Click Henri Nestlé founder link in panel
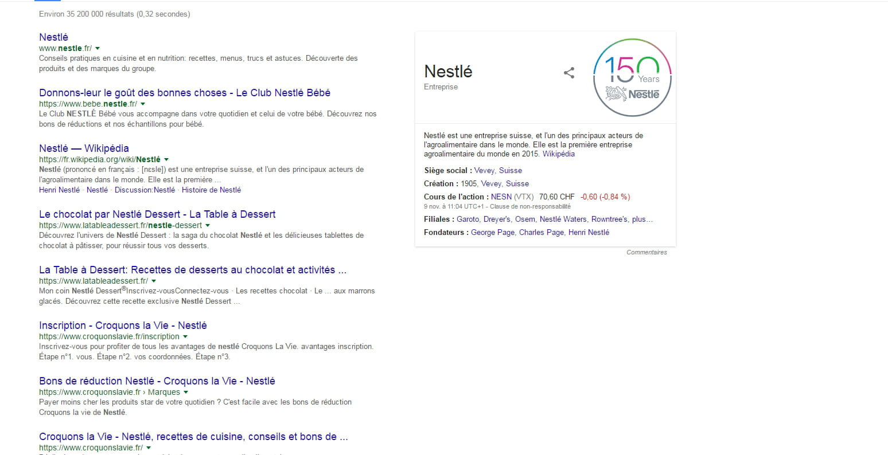Viewport: 888px width, 455px height. (x=589, y=233)
